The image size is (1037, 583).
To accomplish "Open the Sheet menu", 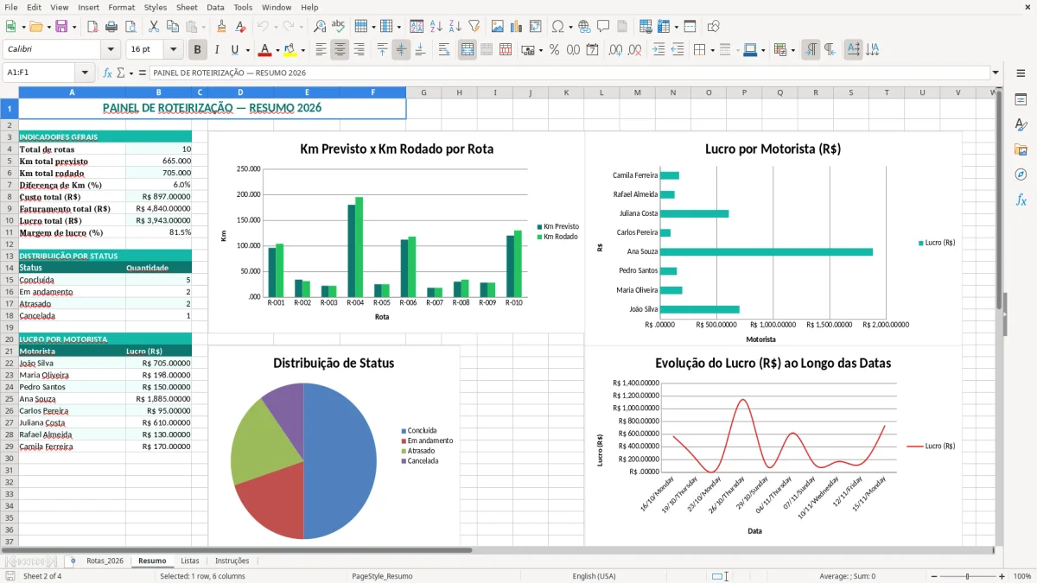I will click(x=187, y=7).
